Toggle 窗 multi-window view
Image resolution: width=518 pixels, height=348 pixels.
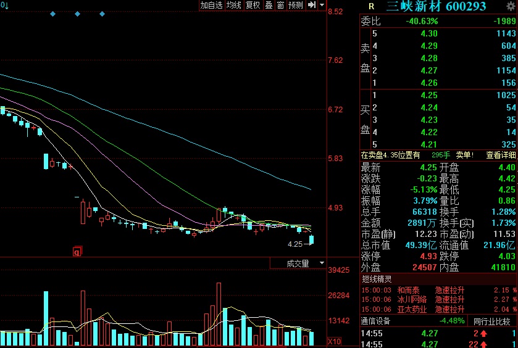tap(280, 5)
